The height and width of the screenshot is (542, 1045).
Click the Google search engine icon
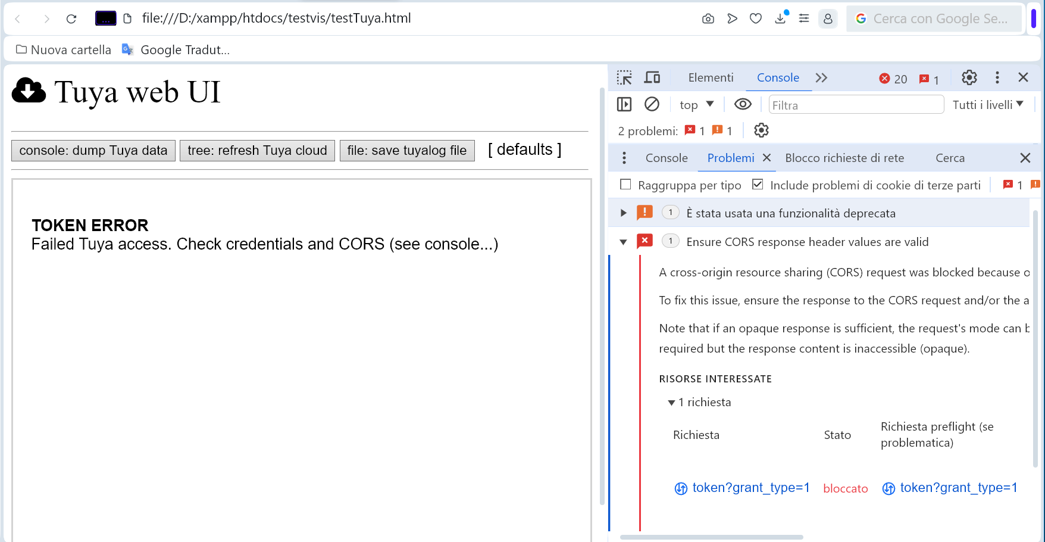pos(861,19)
